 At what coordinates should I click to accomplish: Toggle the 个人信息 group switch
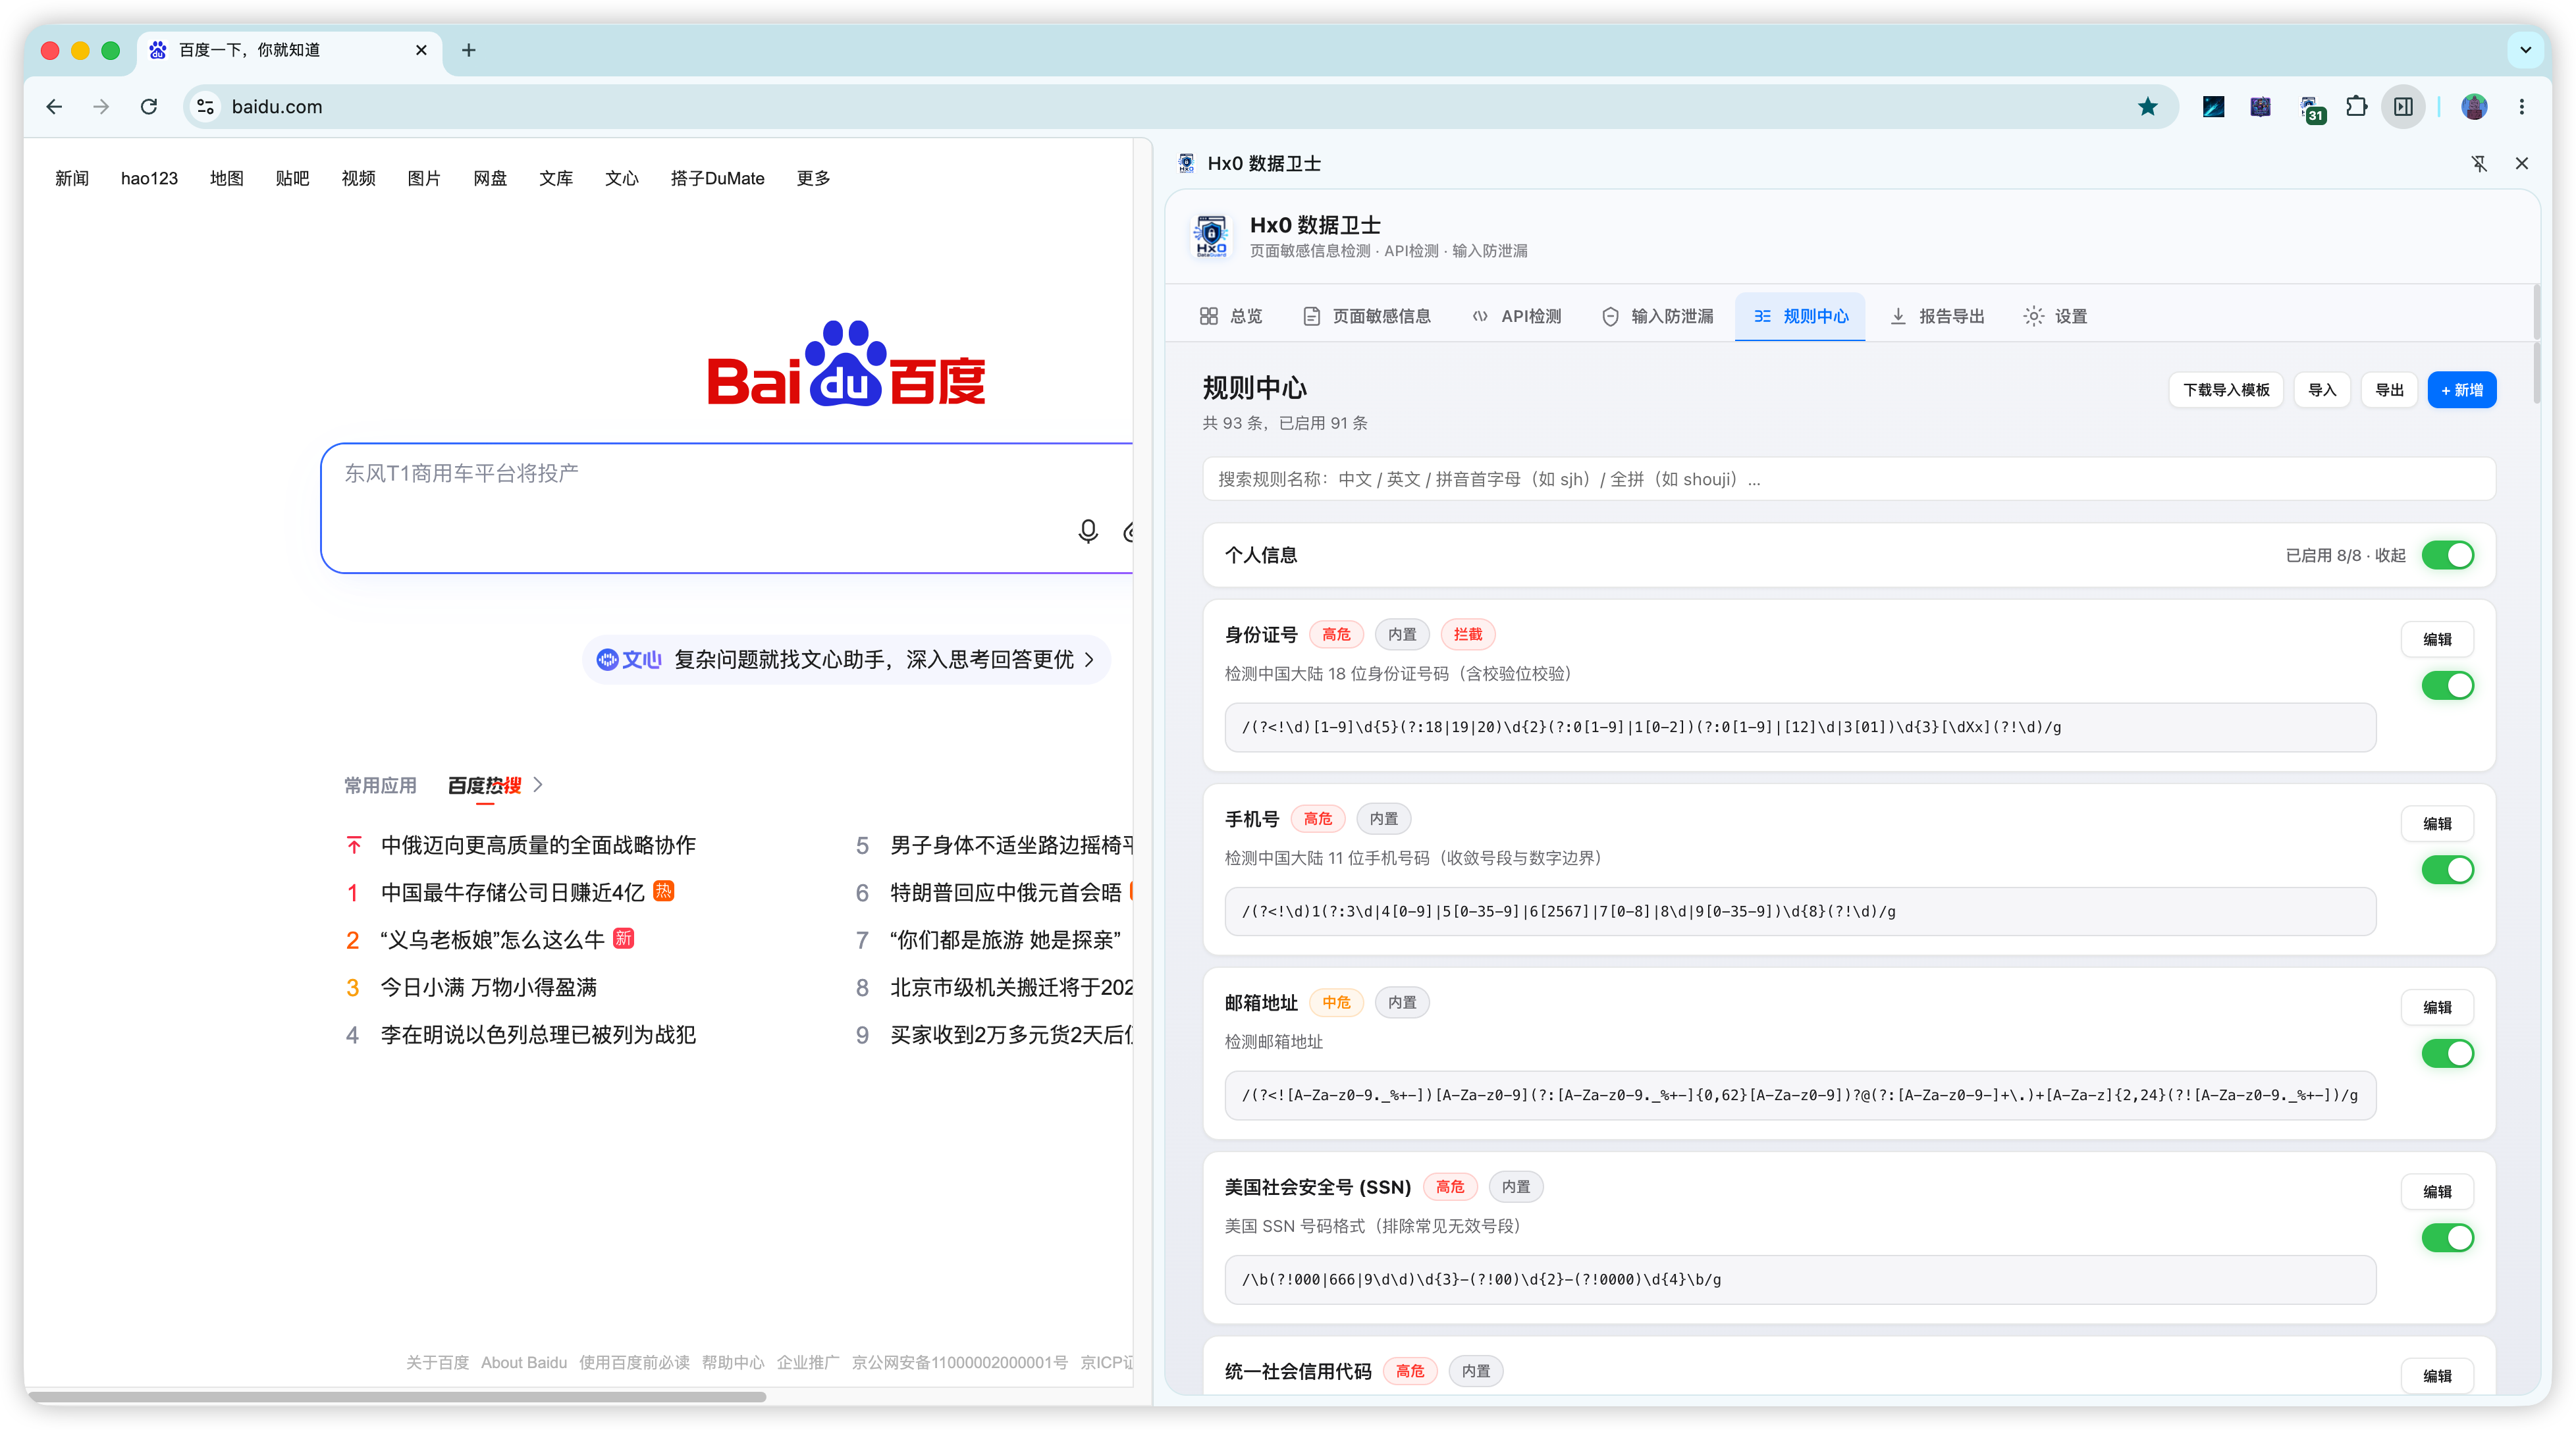[x=2447, y=555]
